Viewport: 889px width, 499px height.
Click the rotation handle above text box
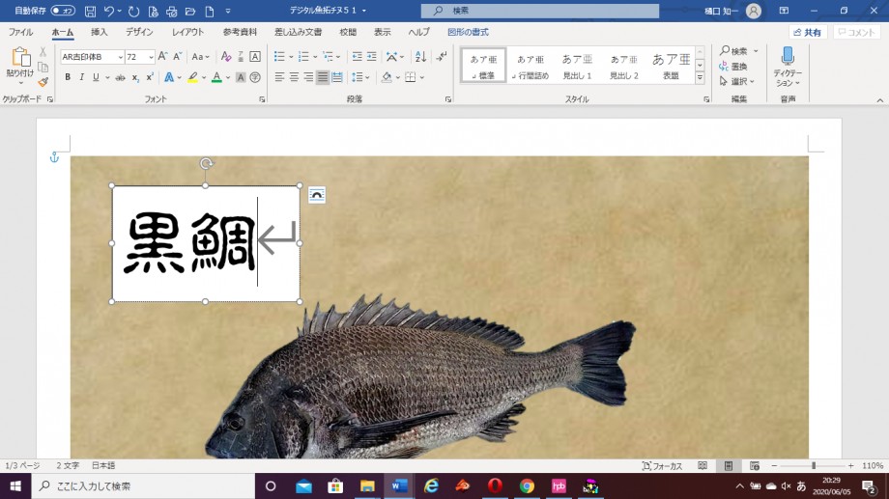[x=206, y=164]
